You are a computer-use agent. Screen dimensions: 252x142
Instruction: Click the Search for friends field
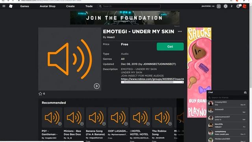228,97
